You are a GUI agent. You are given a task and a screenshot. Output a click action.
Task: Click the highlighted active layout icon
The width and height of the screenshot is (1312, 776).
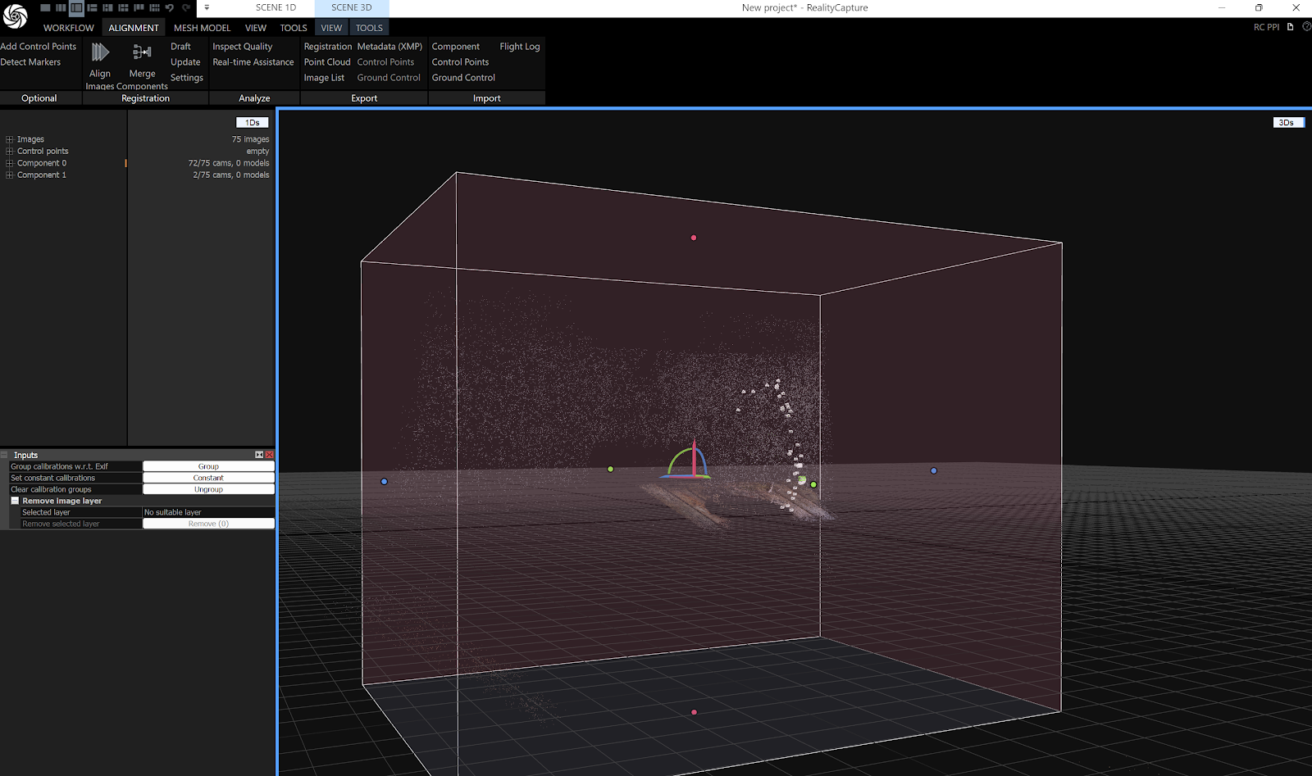[76, 7]
